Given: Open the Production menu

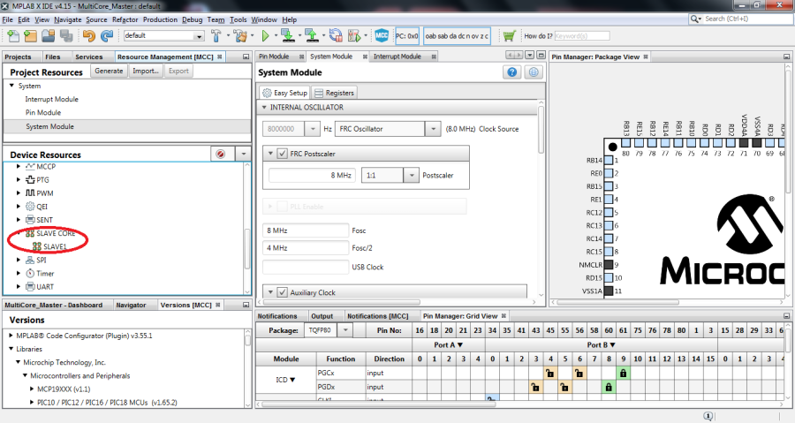Looking at the screenshot, I should 160,19.
